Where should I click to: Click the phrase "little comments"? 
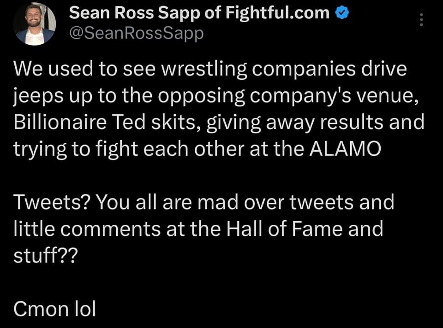tap(87, 228)
